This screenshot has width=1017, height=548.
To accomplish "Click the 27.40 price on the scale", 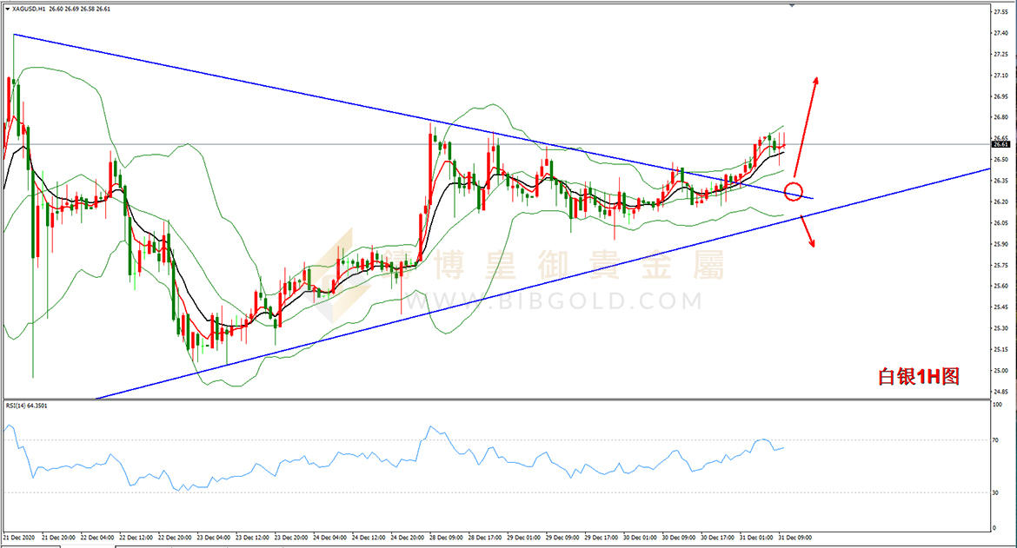I will (x=1000, y=33).
